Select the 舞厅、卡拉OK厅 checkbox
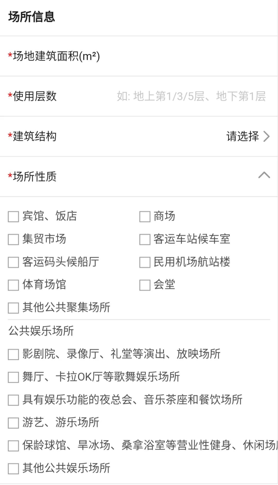The height and width of the screenshot is (485, 278). pos(13,377)
